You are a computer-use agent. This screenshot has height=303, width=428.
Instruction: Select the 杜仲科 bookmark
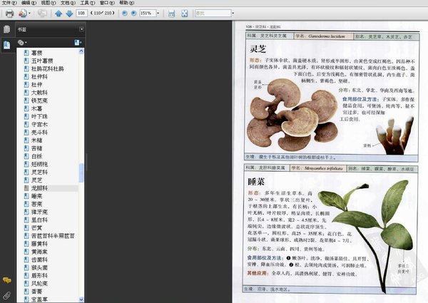(x=39, y=76)
